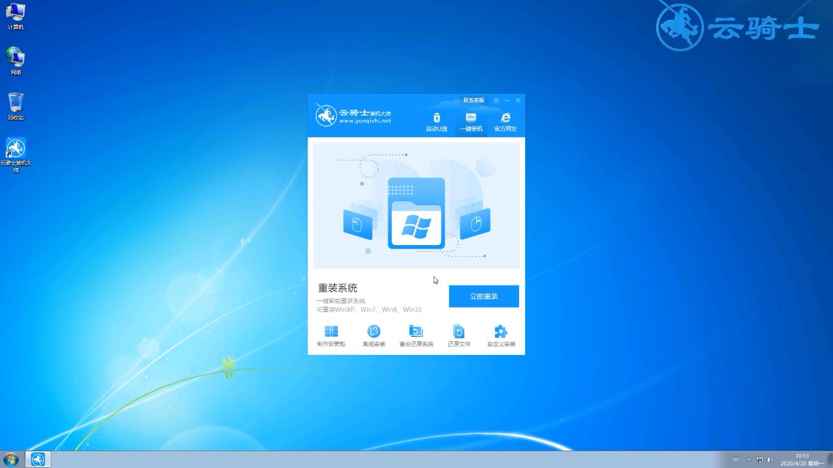Click the www.yunqishi.net text
This screenshot has width=833, height=468.
365,121
